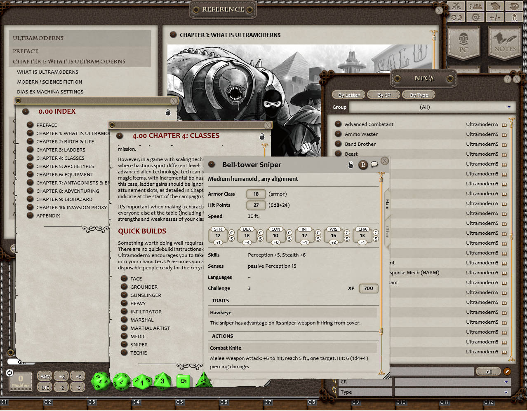Click the chat bubble icon on the sniper sheet
This screenshot has height=411, width=527.
[x=374, y=164]
